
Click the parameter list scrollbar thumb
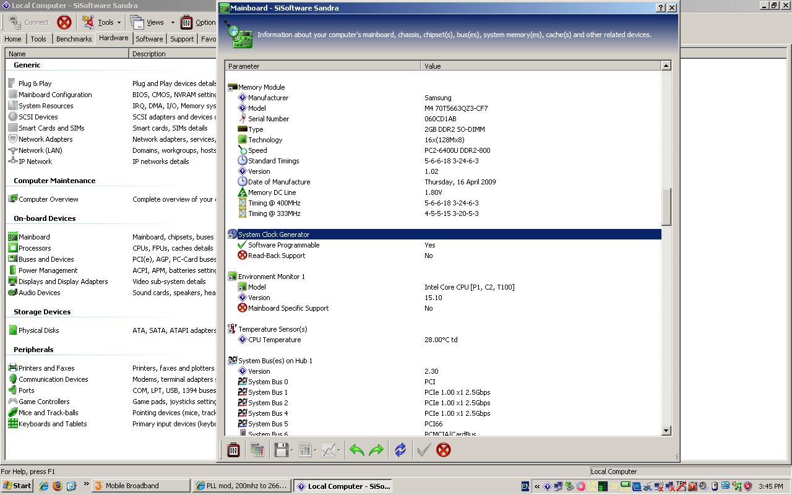point(666,207)
